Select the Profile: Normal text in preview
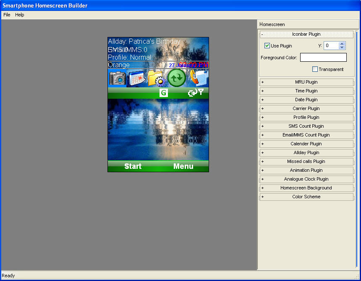Viewport: 361px width, 281px height. [x=130, y=58]
